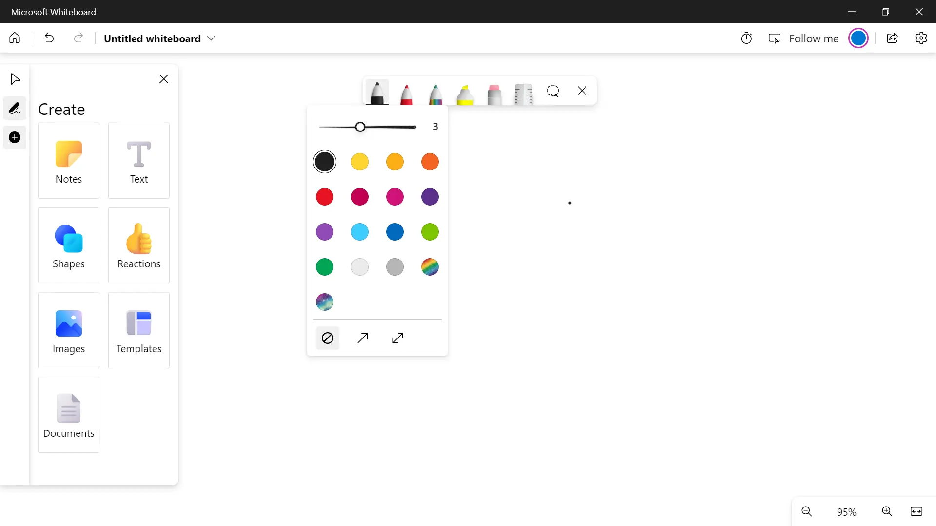Select the eraser tool
936x526 pixels.
[494, 94]
